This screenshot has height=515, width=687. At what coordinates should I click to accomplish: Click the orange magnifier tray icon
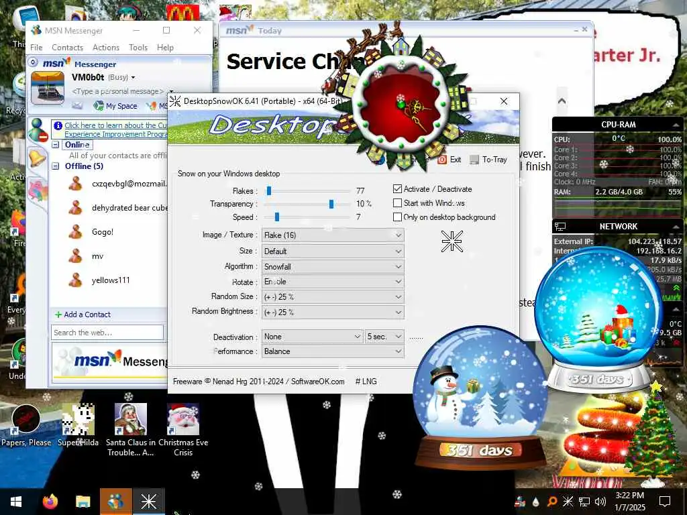(x=552, y=502)
